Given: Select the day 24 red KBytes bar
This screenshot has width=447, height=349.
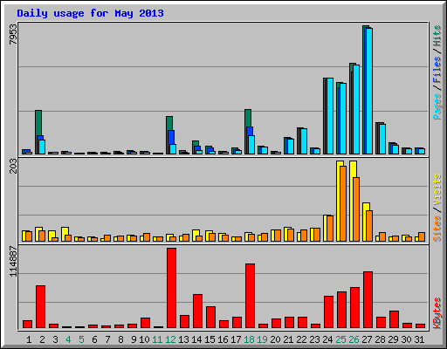Looking at the screenshot, I should coord(328,311).
